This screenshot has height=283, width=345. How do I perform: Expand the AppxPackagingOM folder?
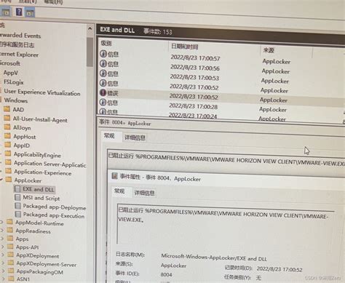pos(3,271)
